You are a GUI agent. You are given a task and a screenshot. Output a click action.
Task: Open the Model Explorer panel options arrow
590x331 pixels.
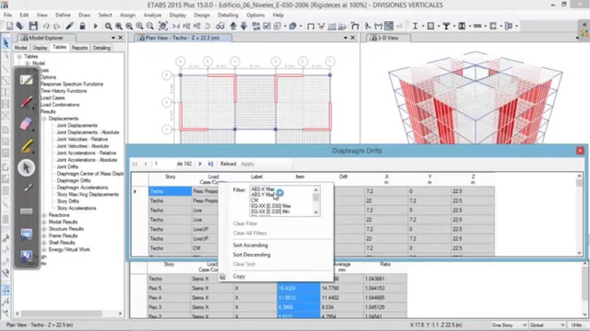[113, 38]
